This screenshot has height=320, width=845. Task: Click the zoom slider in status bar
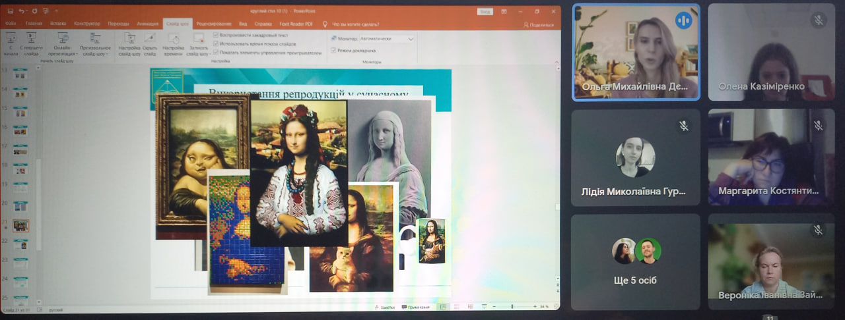[513, 307]
